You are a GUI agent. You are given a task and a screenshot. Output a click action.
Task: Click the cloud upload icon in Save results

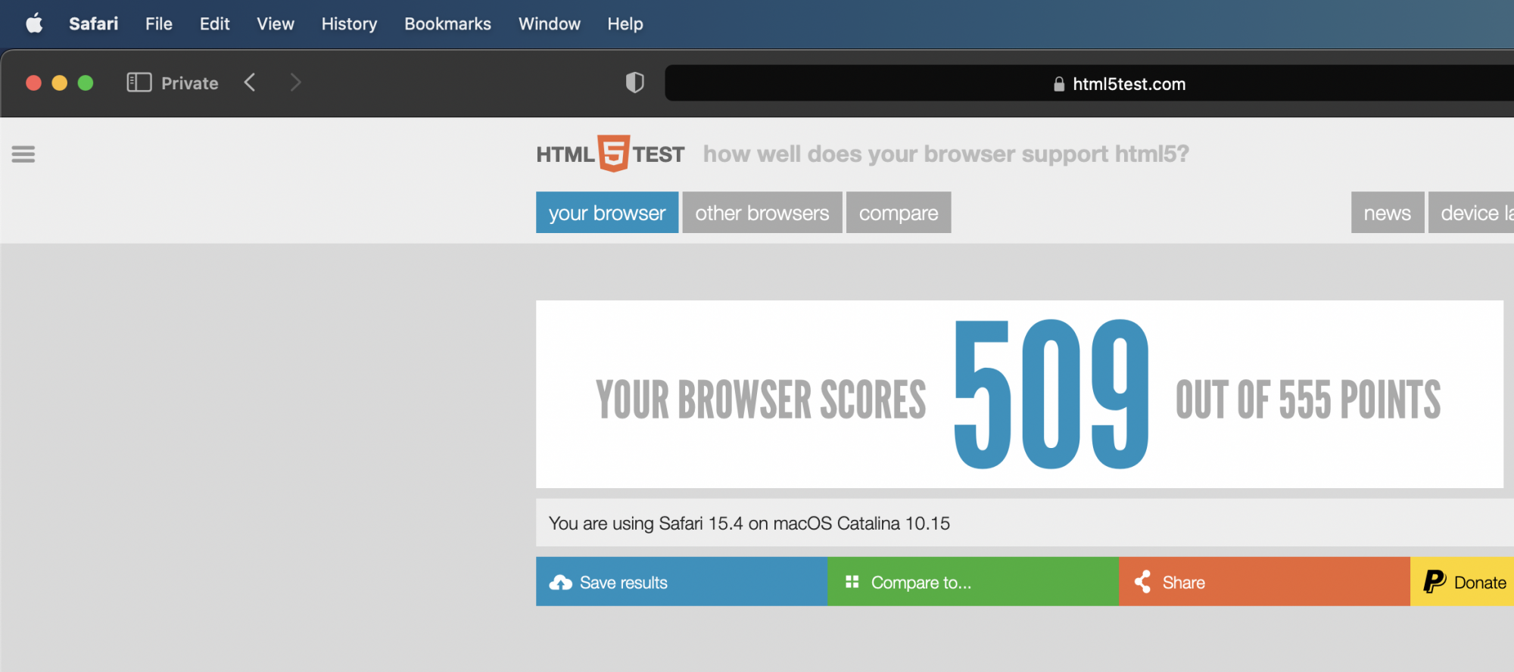(x=560, y=583)
